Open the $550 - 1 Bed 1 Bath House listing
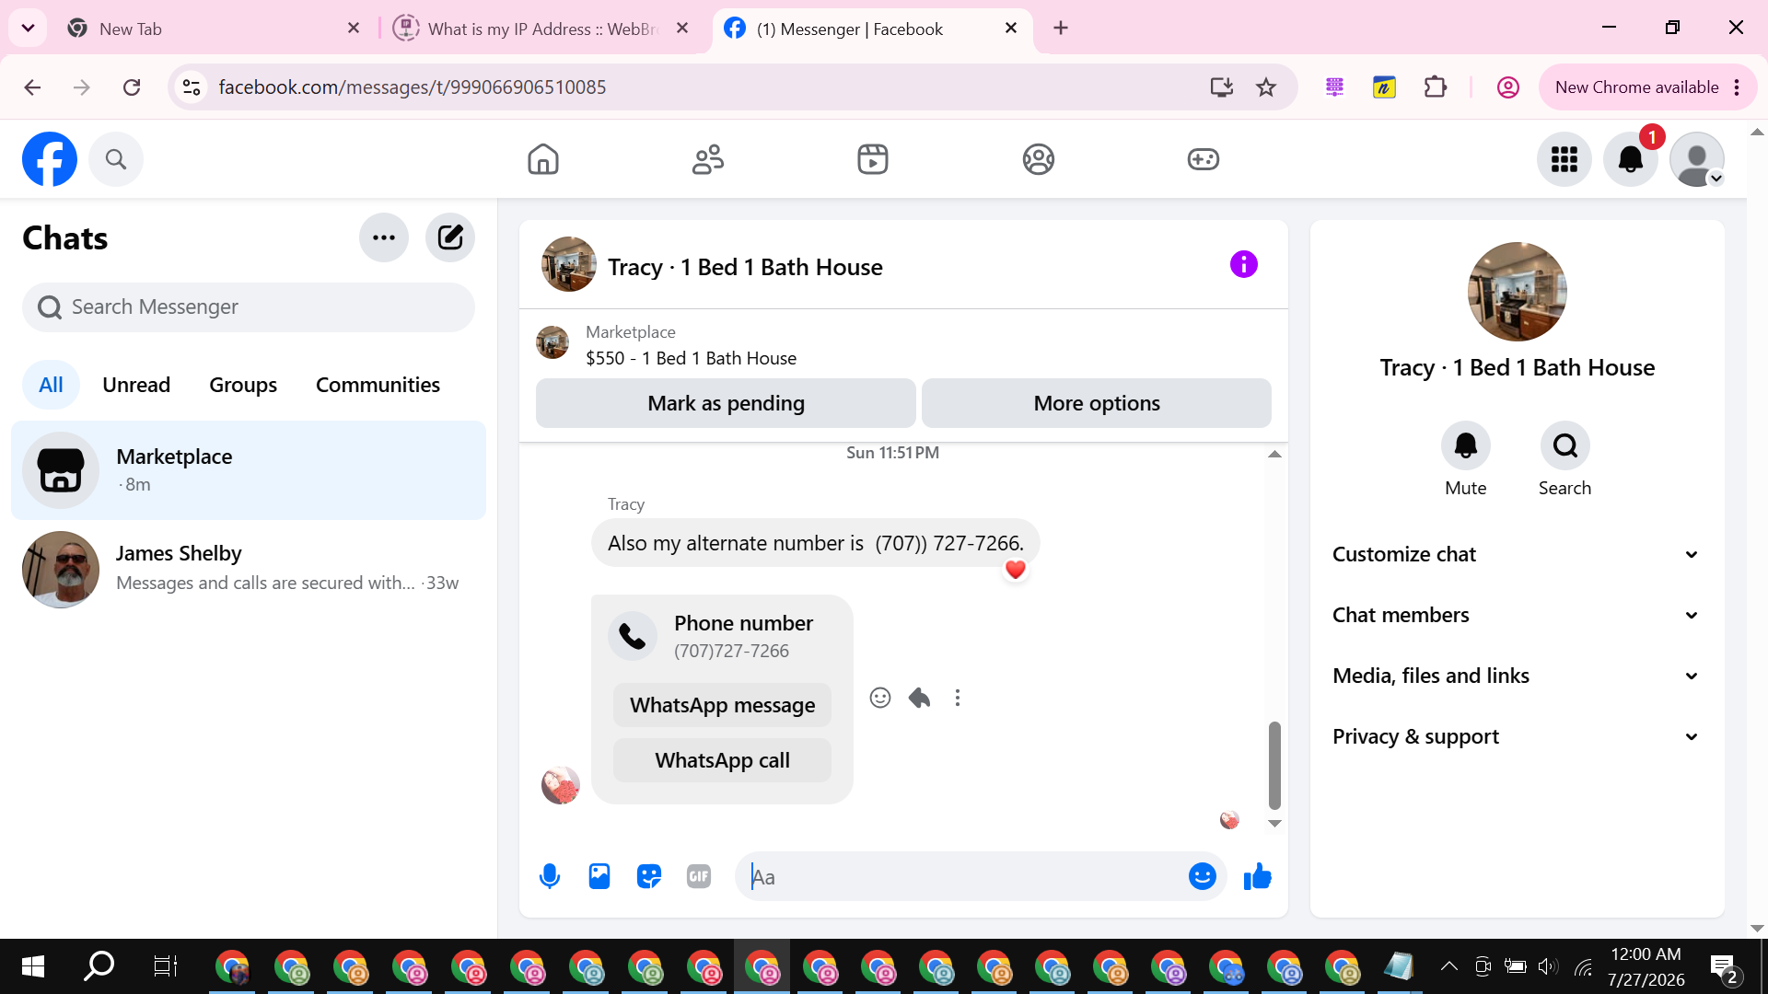The width and height of the screenshot is (1768, 994). click(691, 358)
